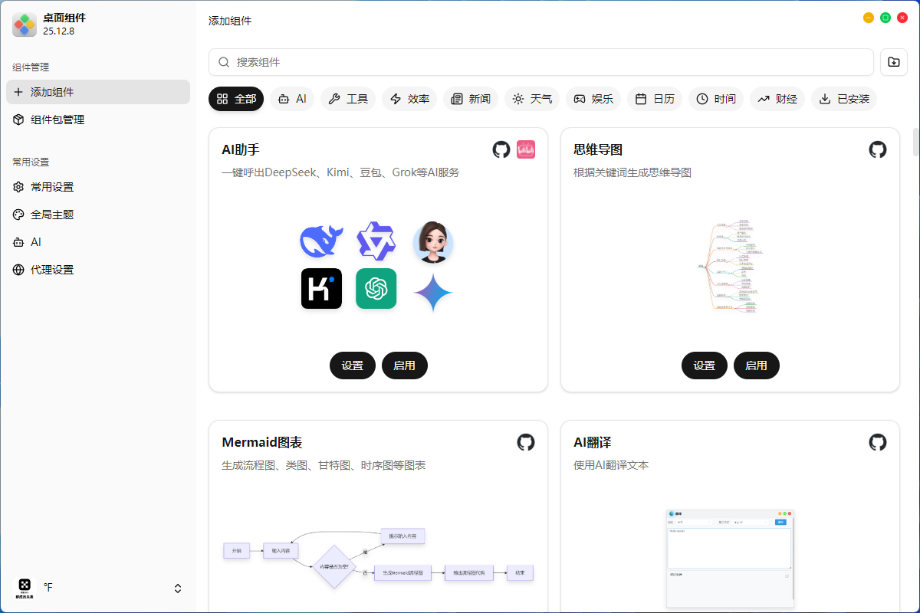Click the Kimi black K icon
The height and width of the screenshot is (613, 920).
click(x=321, y=289)
